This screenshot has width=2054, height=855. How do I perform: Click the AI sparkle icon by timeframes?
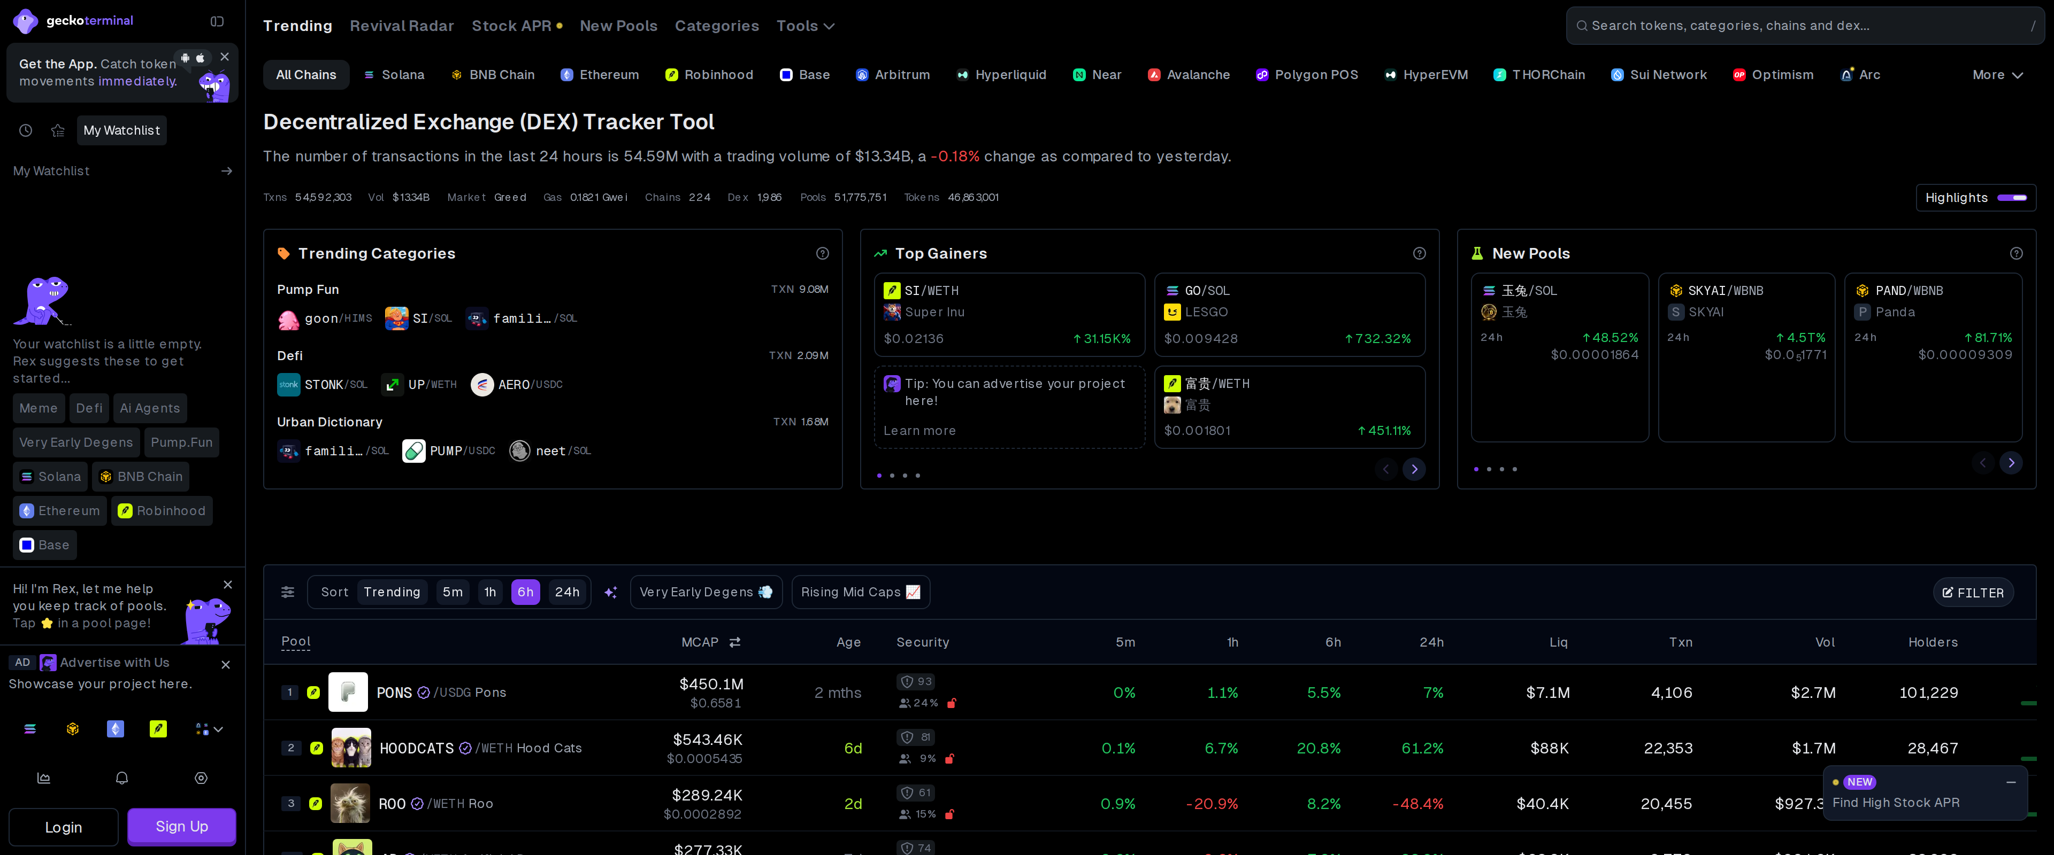(x=611, y=592)
